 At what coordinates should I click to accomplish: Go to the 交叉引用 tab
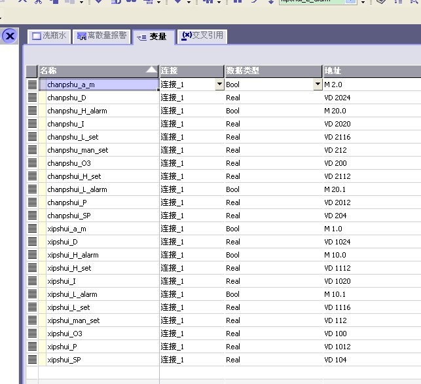click(x=202, y=36)
